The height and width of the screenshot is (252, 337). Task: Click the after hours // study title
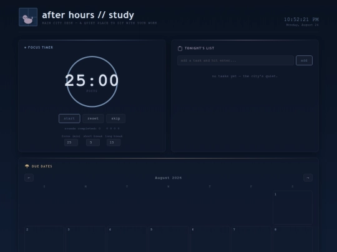[88, 15]
